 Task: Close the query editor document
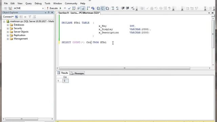[213, 13]
